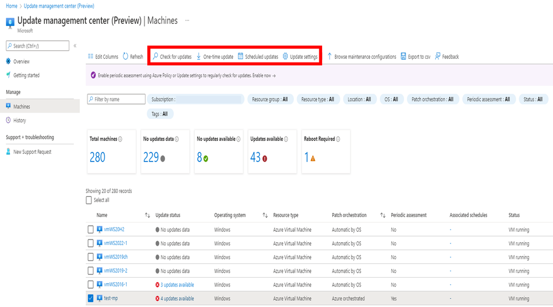The height and width of the screenshot is (307, 553).
Task: Open the Tags filter pill
Action: 160,114
